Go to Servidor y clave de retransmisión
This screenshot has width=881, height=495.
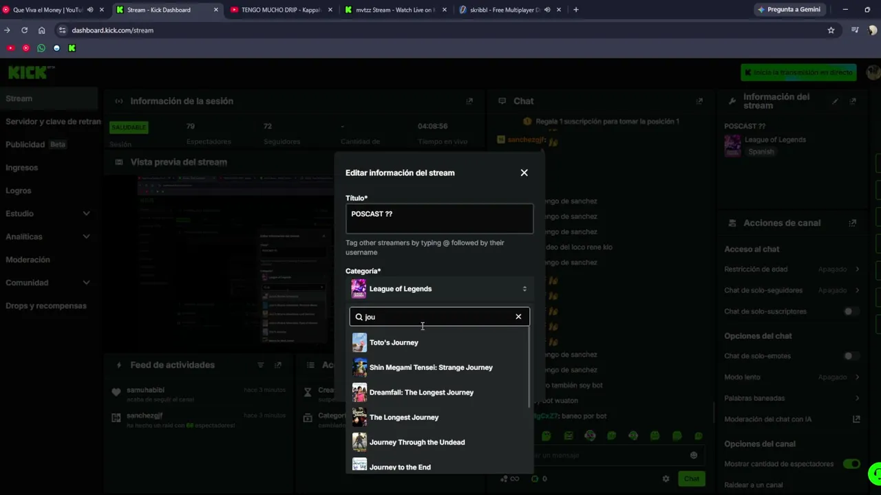[x=53, y=122]
